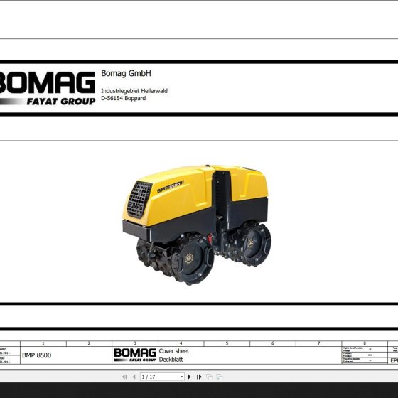Go to the first page
The width and height of the screenshot is (398, 398).
click(124, 377)
